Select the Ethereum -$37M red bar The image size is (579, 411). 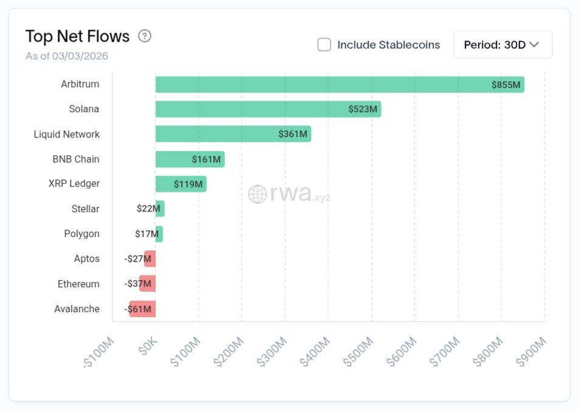point(148,284)
